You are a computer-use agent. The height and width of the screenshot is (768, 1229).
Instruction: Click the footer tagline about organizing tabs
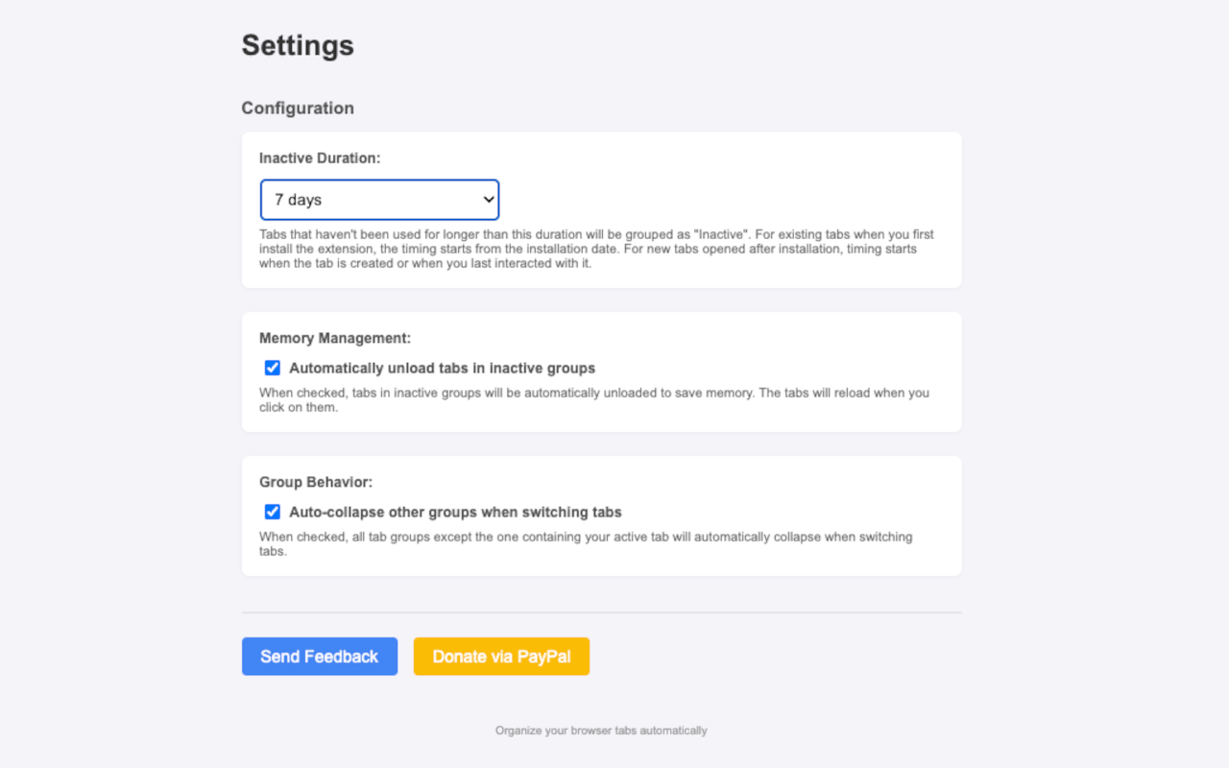coord(600,730)
